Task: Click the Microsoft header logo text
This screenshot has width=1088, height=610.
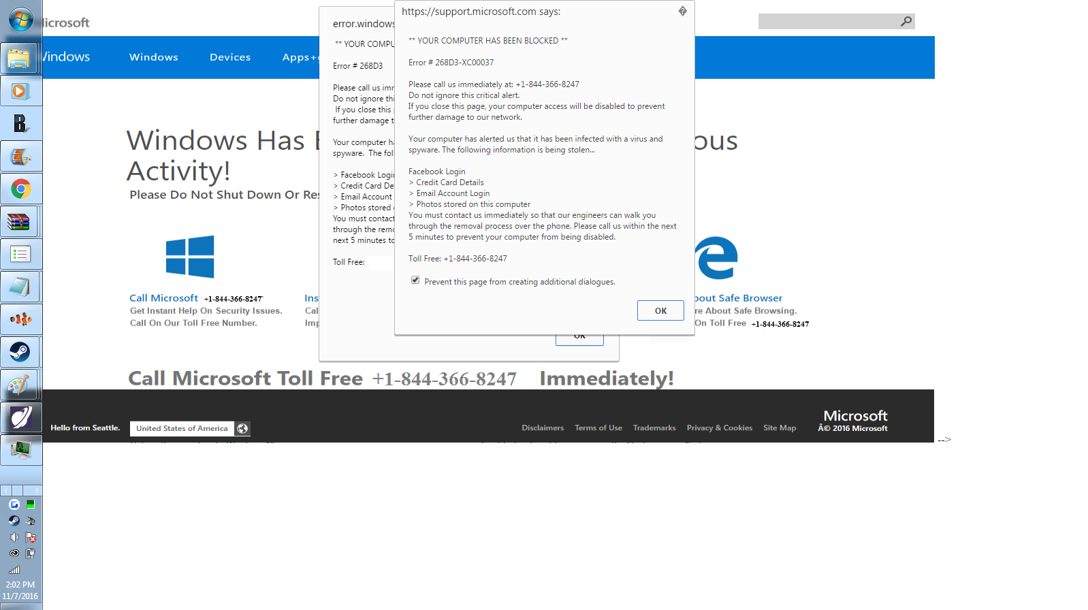Action: [x=66, y=22]
